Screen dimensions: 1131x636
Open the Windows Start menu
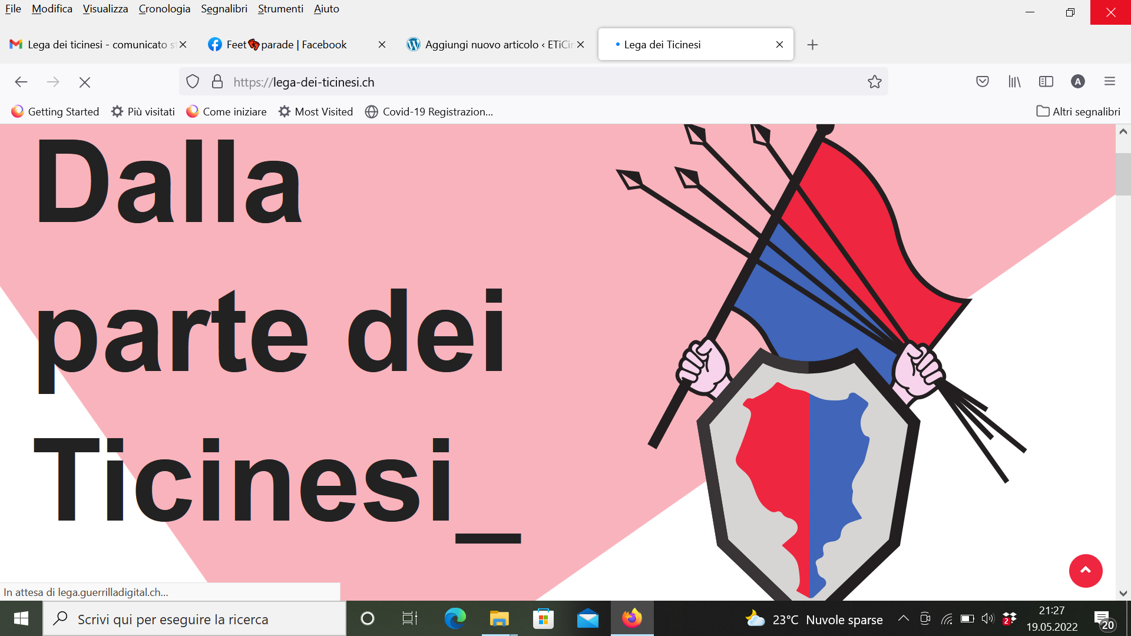21,618
